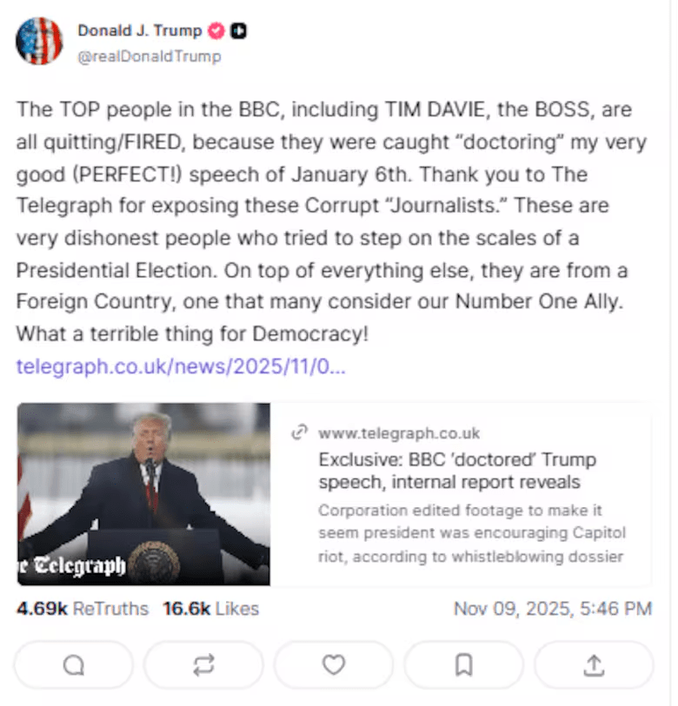678x706 pixels.
Task: Bookmark this post
Action: pos(464,665)
